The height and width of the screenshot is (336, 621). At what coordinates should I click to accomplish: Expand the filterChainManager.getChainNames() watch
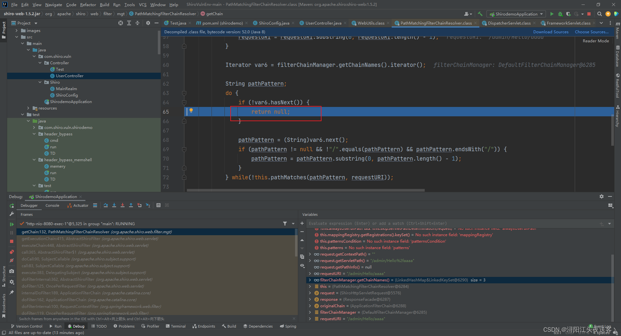(x=310, y=280)
